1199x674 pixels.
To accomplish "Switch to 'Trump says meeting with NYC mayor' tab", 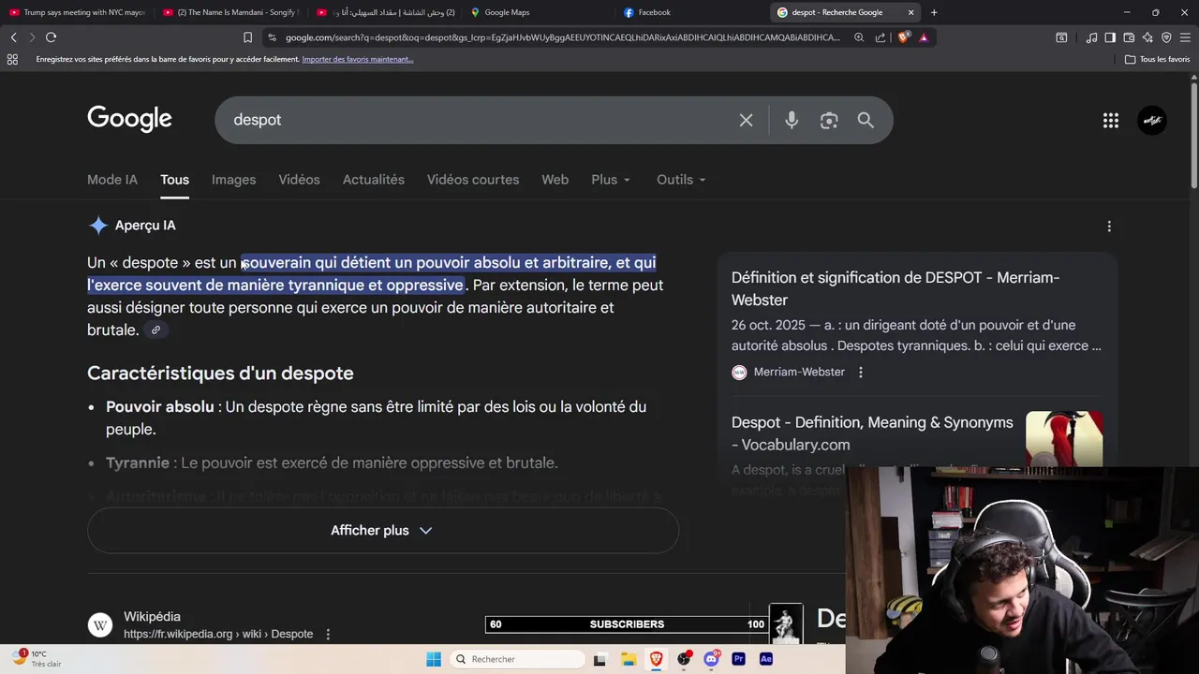I will [77, 12].
